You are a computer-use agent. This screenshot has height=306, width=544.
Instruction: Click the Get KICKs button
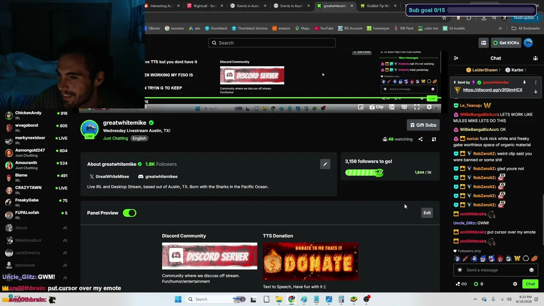click(x=506, y=43)
